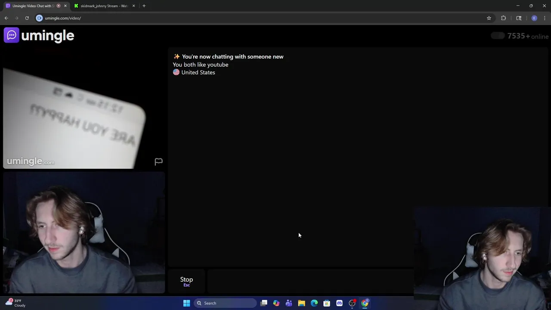Open Microsoft Teams from the taskbar
This screenshot has height=310, width=551.
click(289, 303)
